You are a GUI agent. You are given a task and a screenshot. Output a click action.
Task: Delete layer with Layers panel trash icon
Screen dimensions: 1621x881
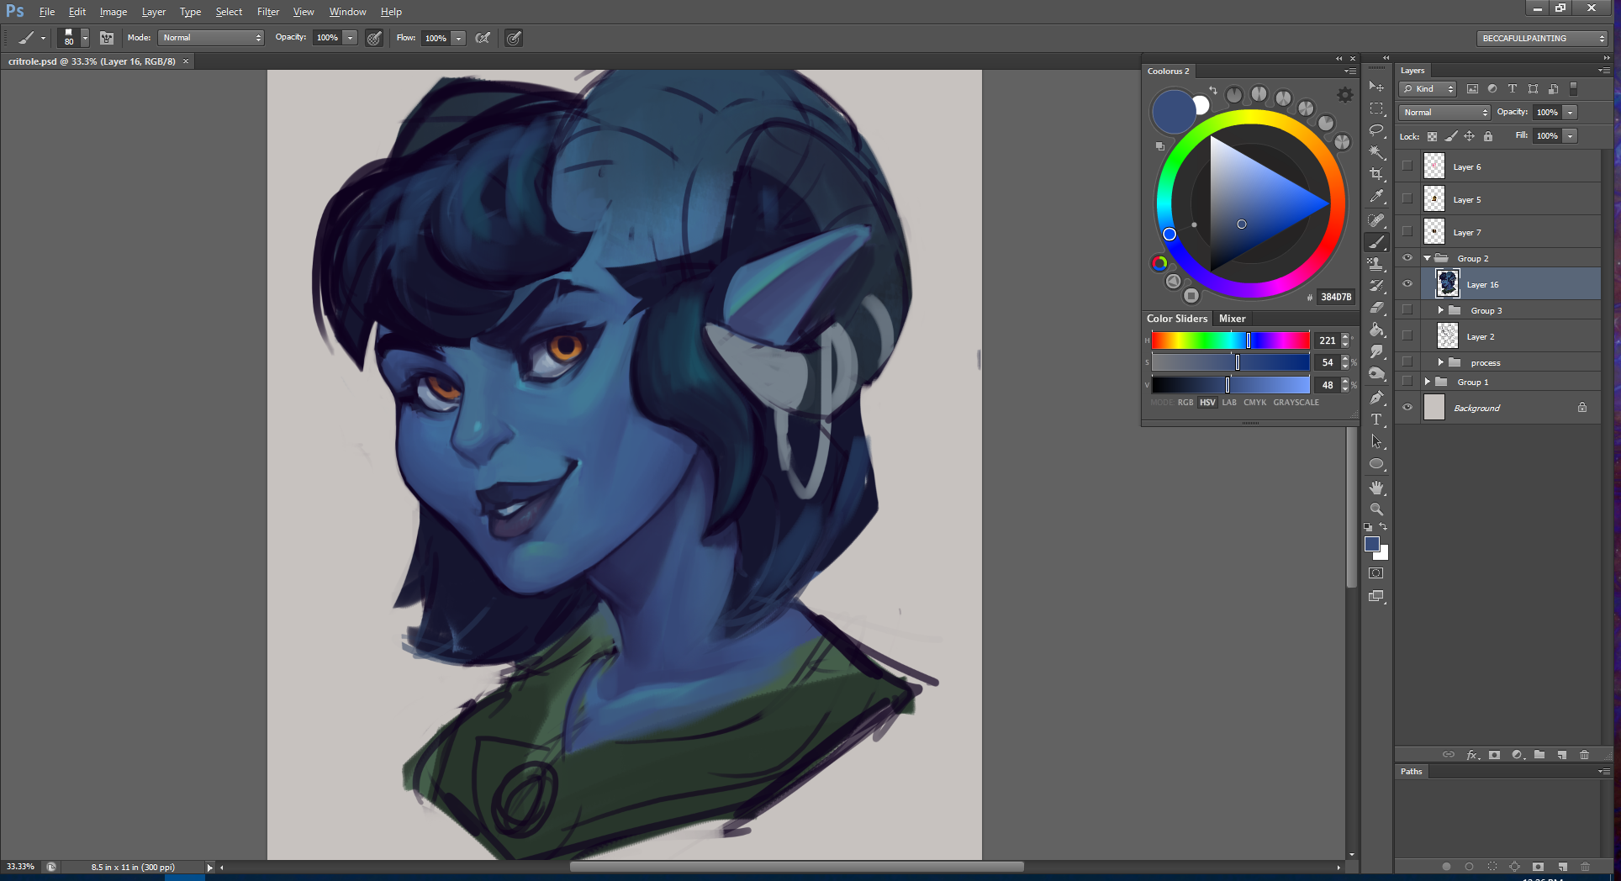tap(1585, 755)
